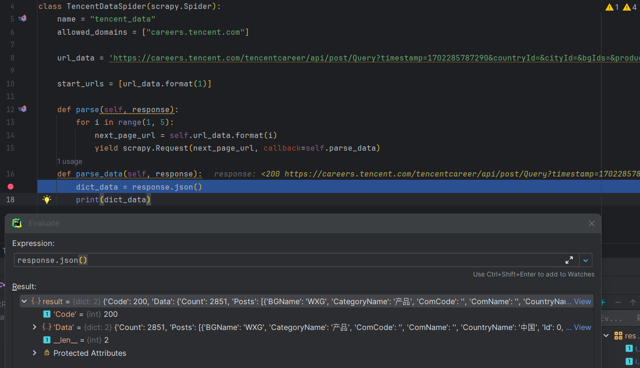Click the step over icon behind the Evaluate dialog
The width and height of the screenshot is (640, 368).
(x=2, y=286)
